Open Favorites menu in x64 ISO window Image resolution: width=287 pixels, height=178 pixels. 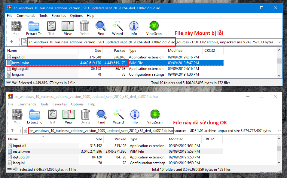(59, 16)
